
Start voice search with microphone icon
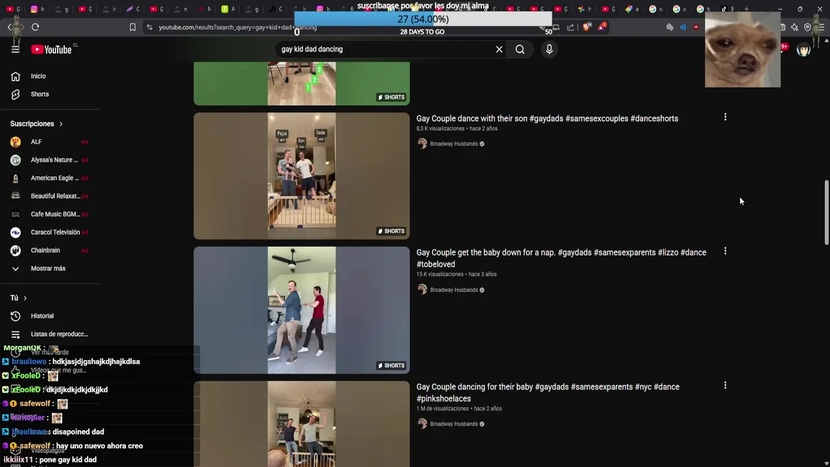tap(549, 49)
